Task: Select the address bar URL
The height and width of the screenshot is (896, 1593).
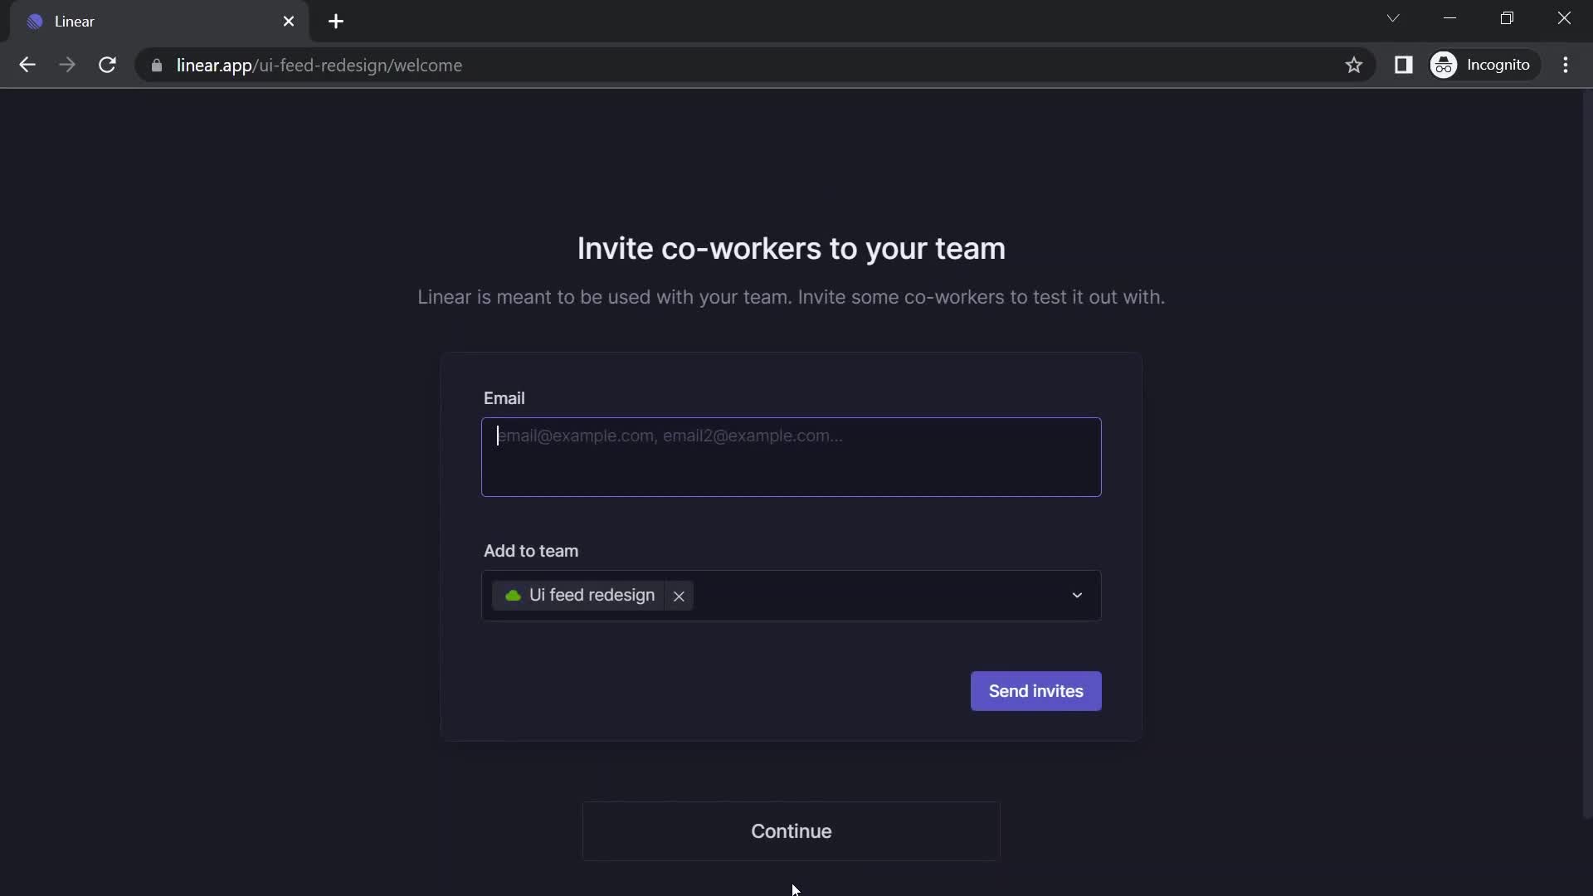Action: [319, 65]
